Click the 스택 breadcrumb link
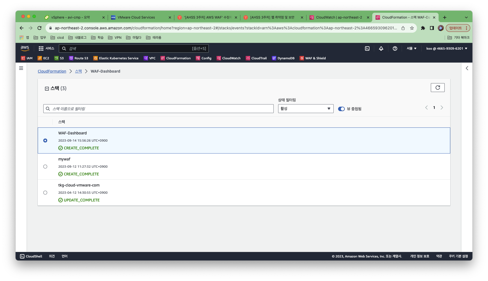Screen dimensions: 488x281 (78, 71)
